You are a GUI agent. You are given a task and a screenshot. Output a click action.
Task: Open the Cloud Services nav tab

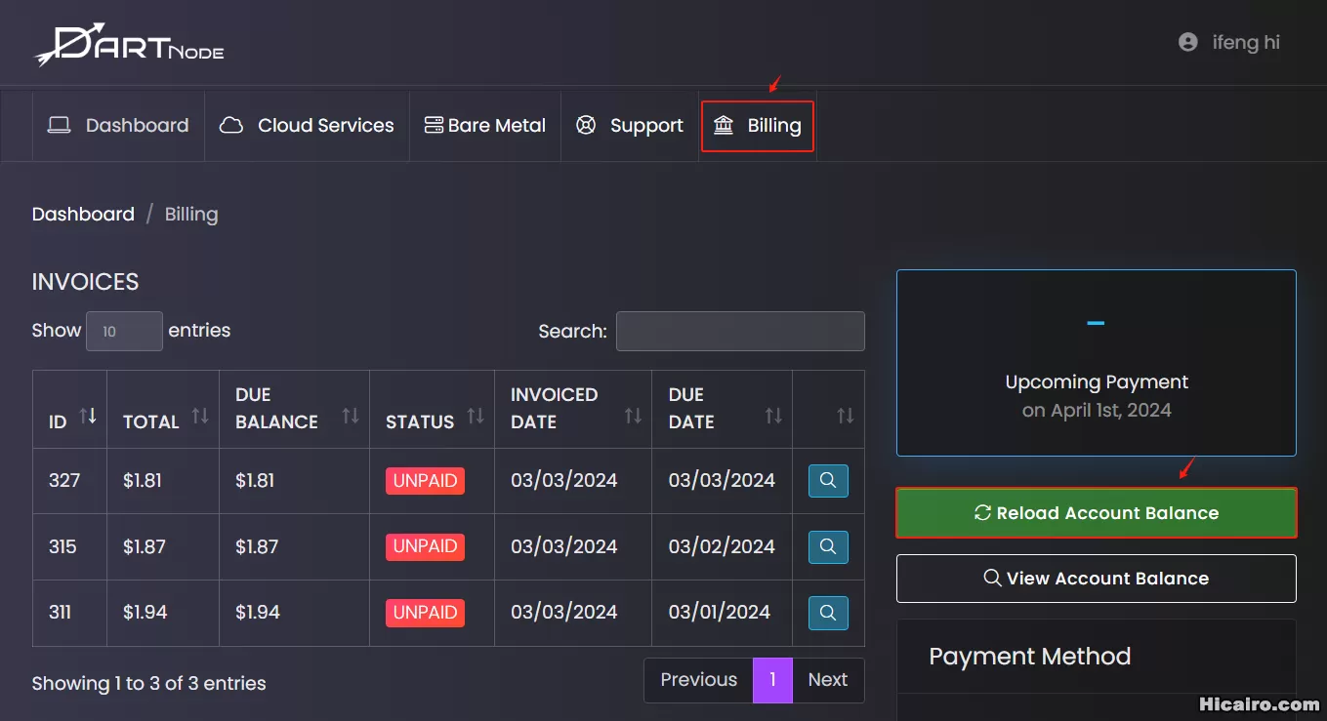[x=307, y=126]
